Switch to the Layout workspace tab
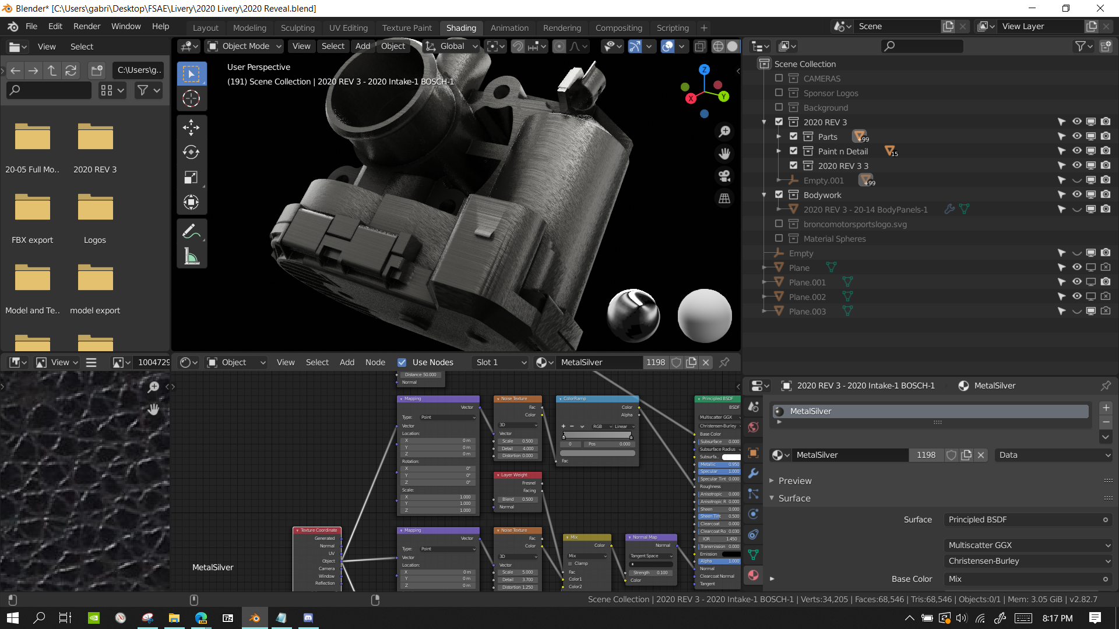 click(206, 28)
